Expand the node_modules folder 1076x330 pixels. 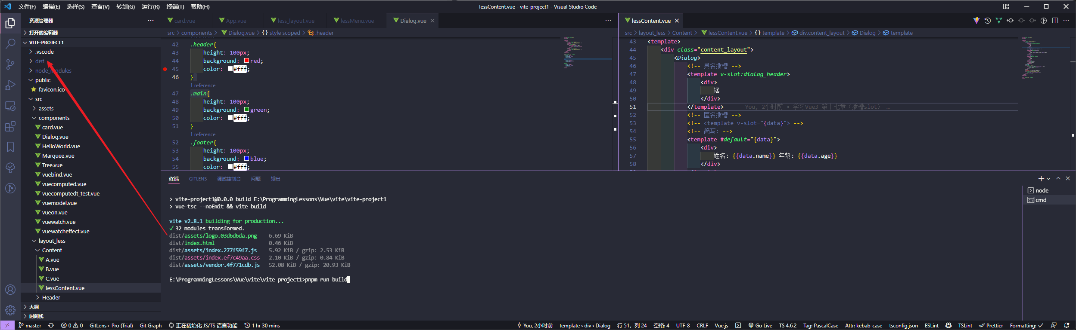(53, 70)
